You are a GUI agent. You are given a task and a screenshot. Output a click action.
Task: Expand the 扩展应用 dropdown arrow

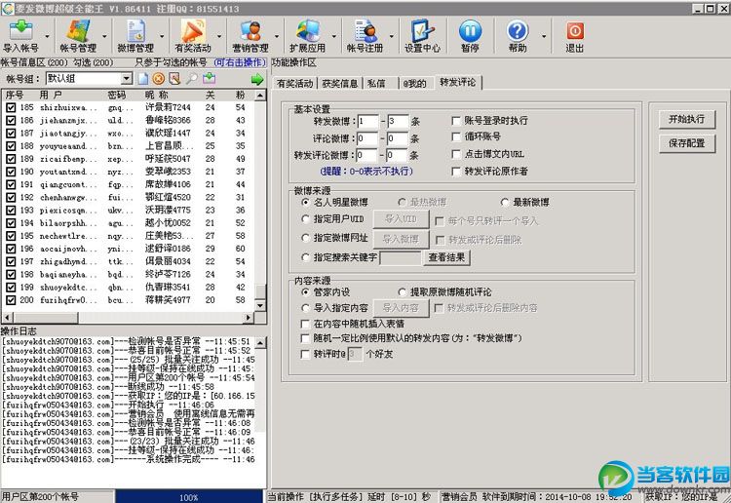point(333,36)
